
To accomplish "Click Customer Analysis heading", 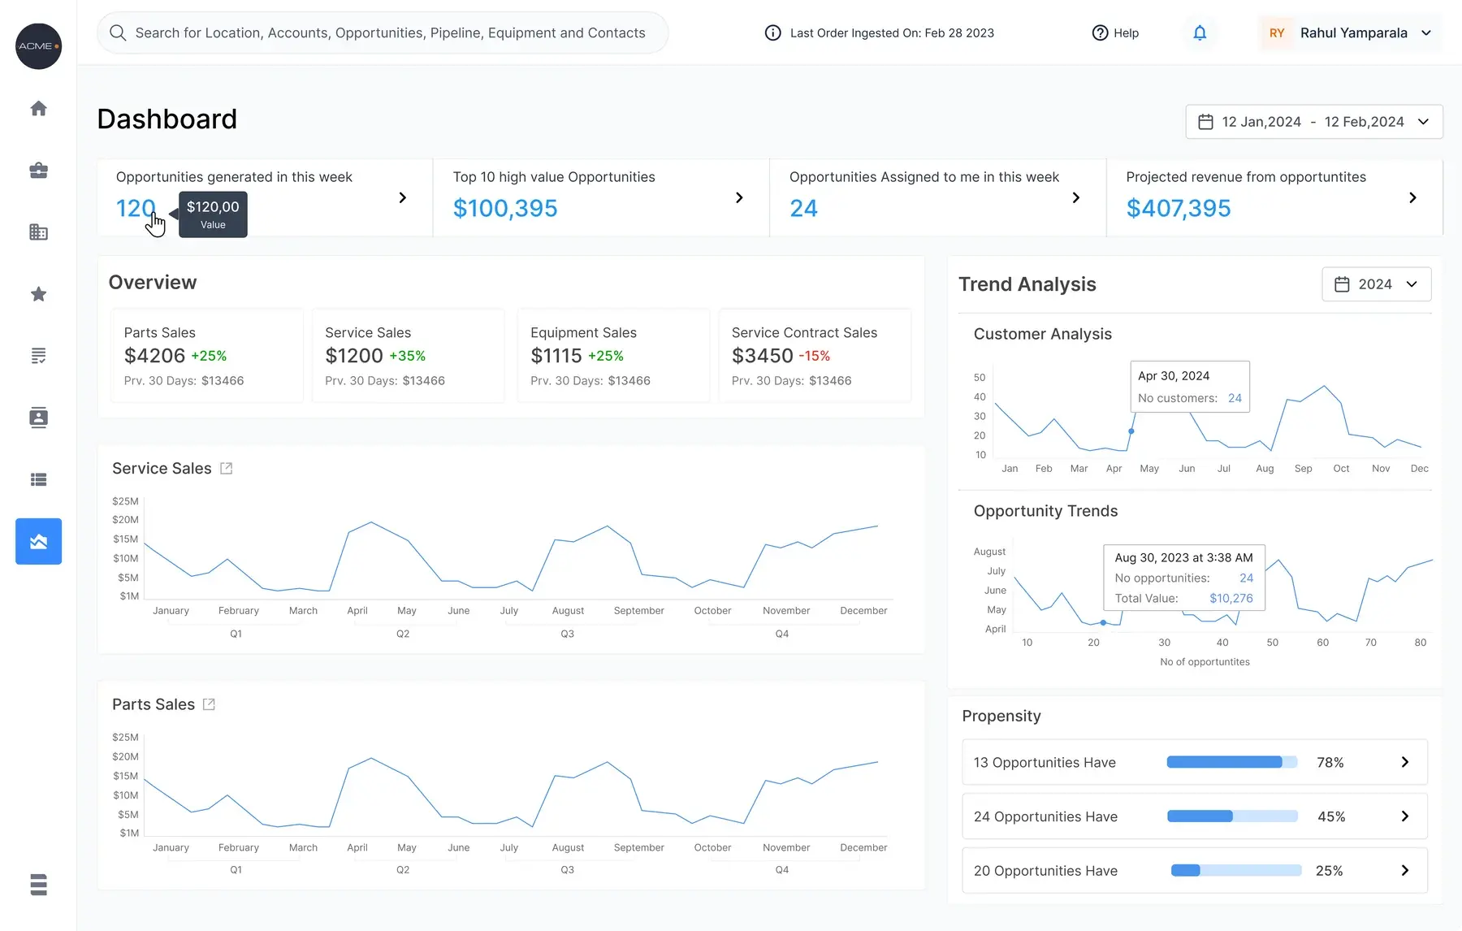I will coord(1042,334).
